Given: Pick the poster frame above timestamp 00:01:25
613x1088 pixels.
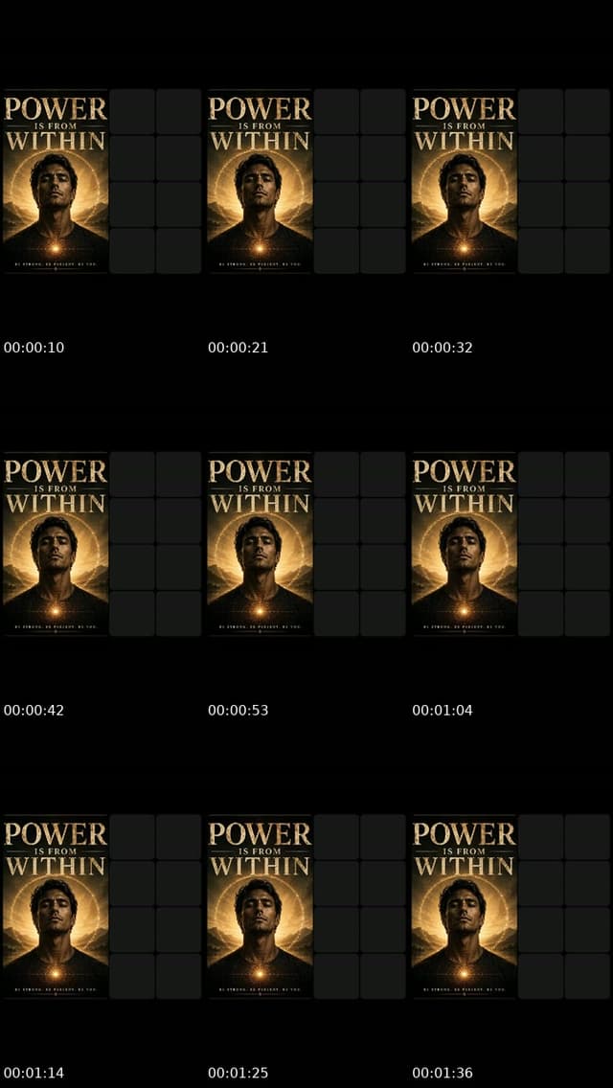Looking at the screenshot, I should [x=260, y=906].
